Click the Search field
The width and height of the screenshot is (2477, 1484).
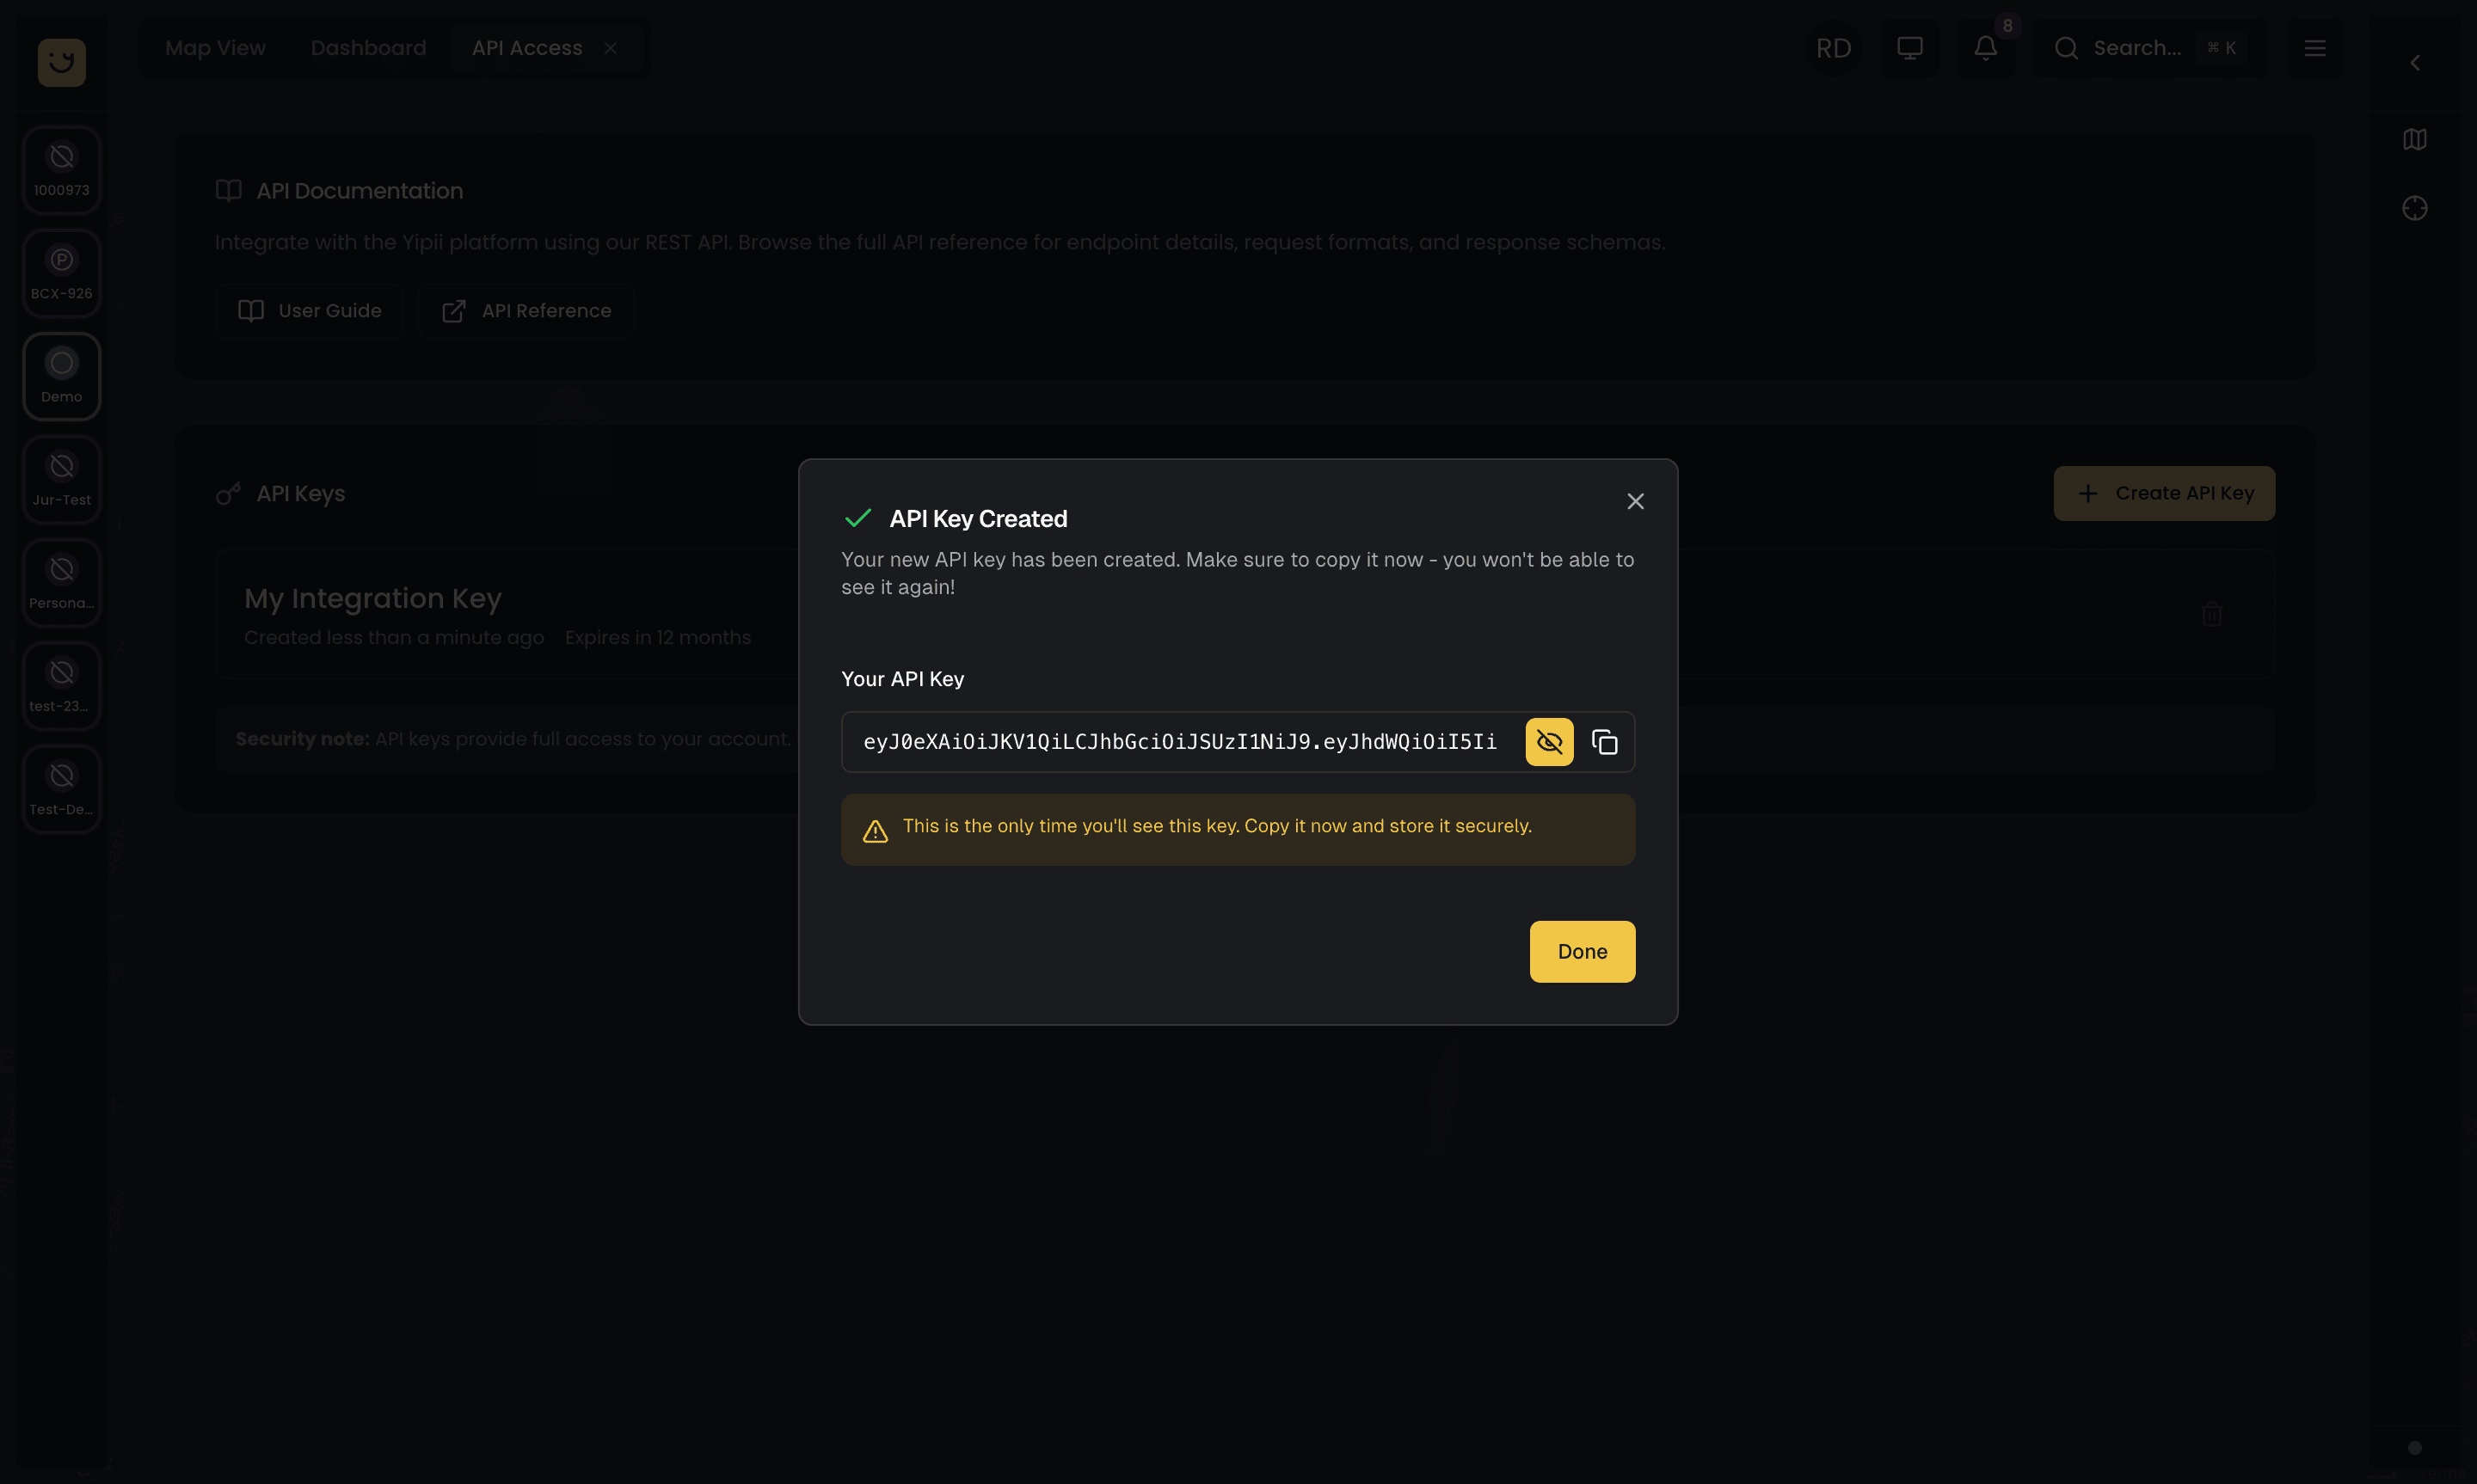2150,48
